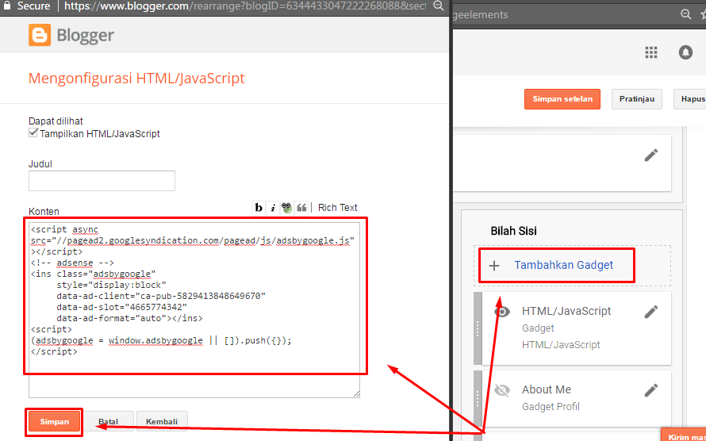Click the popup window URL address bar
Image resolution: width=706 pixels, height=441 pixels.
(x=244, y=6)
